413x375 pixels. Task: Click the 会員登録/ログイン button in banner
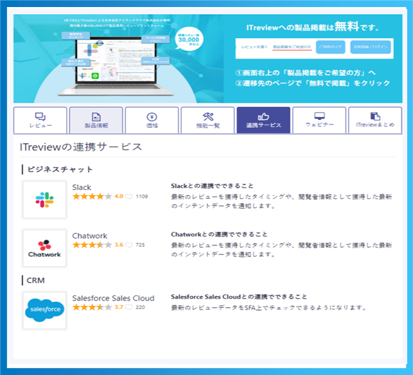pyautogui.click(x=371, y=47)
